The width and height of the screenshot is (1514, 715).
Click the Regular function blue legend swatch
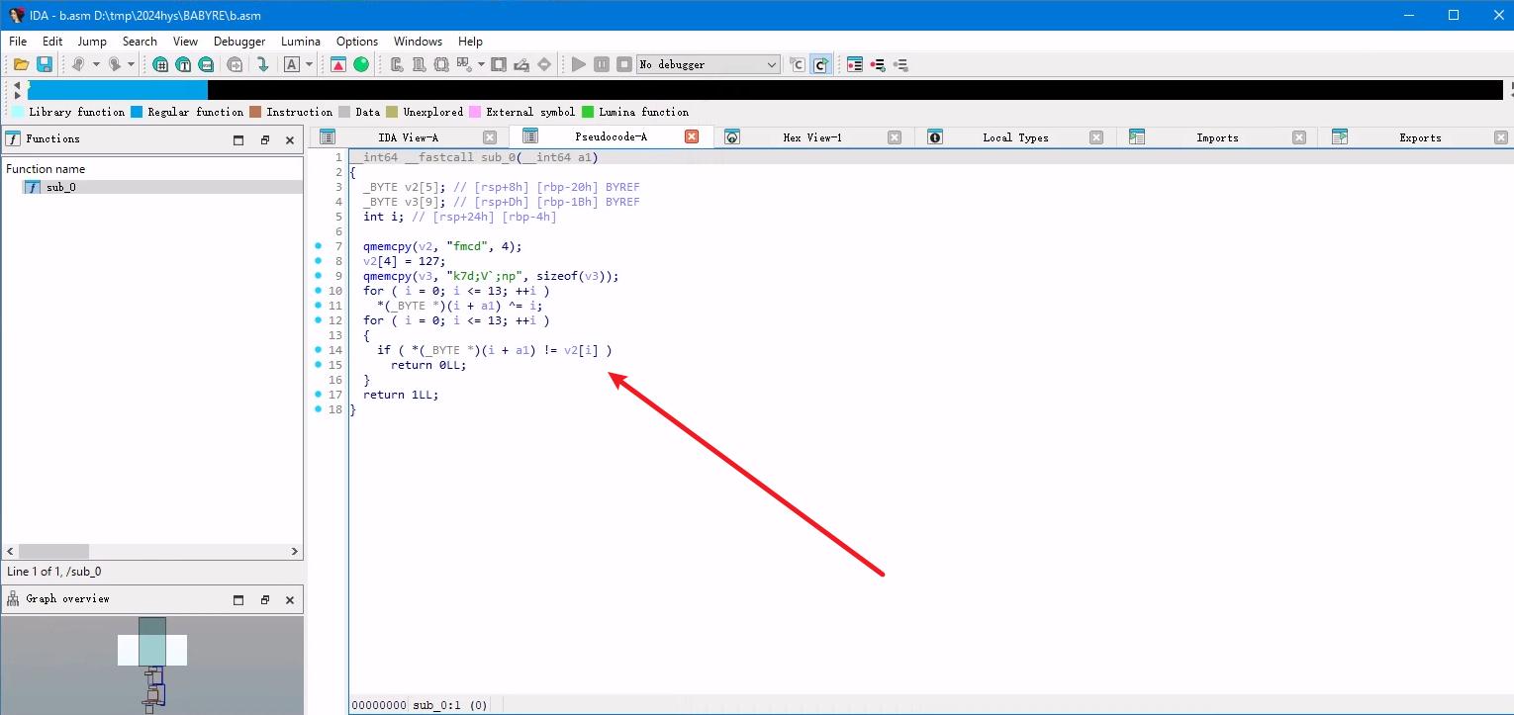(x=137, y=112)
